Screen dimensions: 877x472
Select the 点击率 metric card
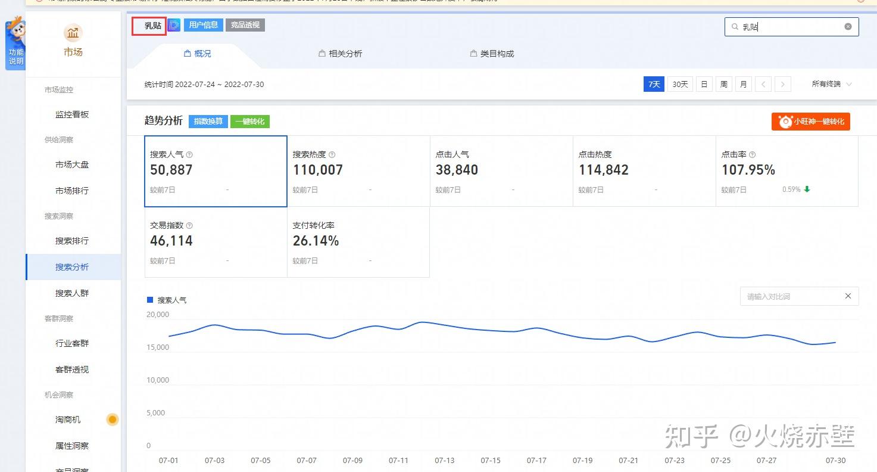[787, 172]
